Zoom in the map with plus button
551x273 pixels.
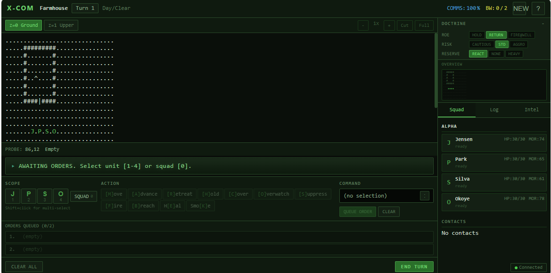(389, 25)
